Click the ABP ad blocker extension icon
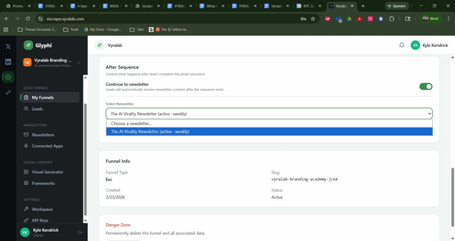This screenshot has height=241, width=455. click(x=327, y=18)
